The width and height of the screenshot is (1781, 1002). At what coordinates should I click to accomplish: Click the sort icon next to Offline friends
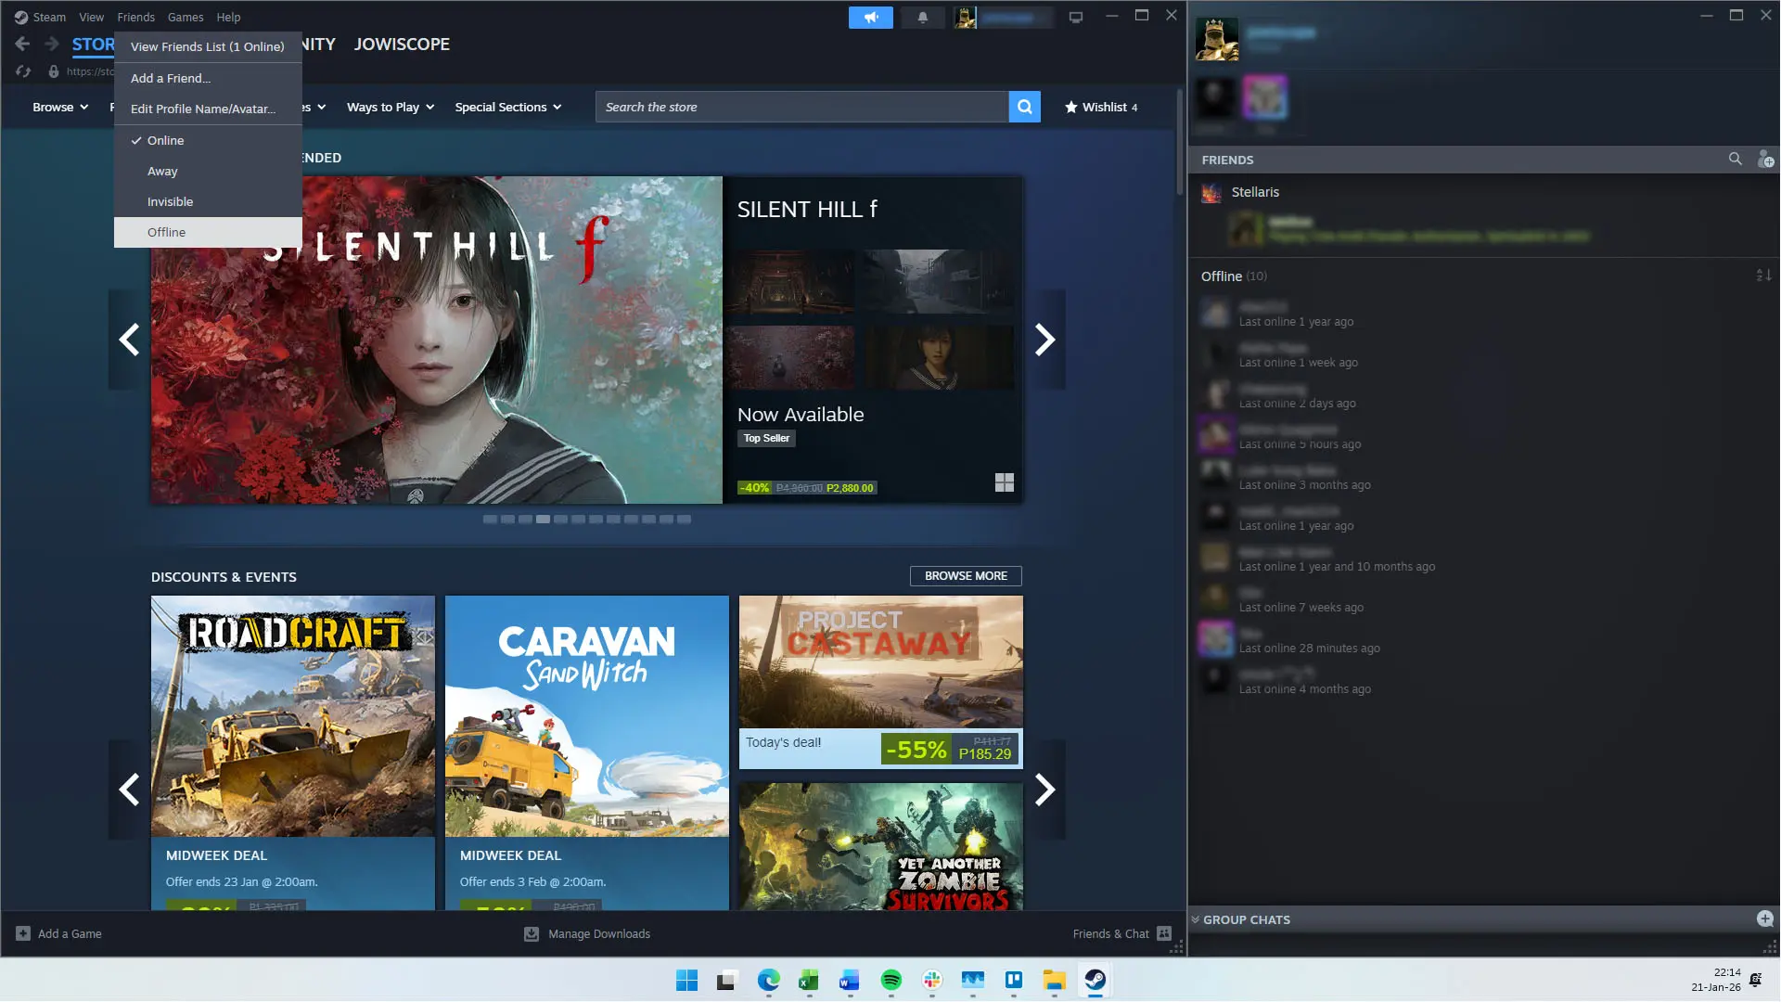tap(1762, 276)
